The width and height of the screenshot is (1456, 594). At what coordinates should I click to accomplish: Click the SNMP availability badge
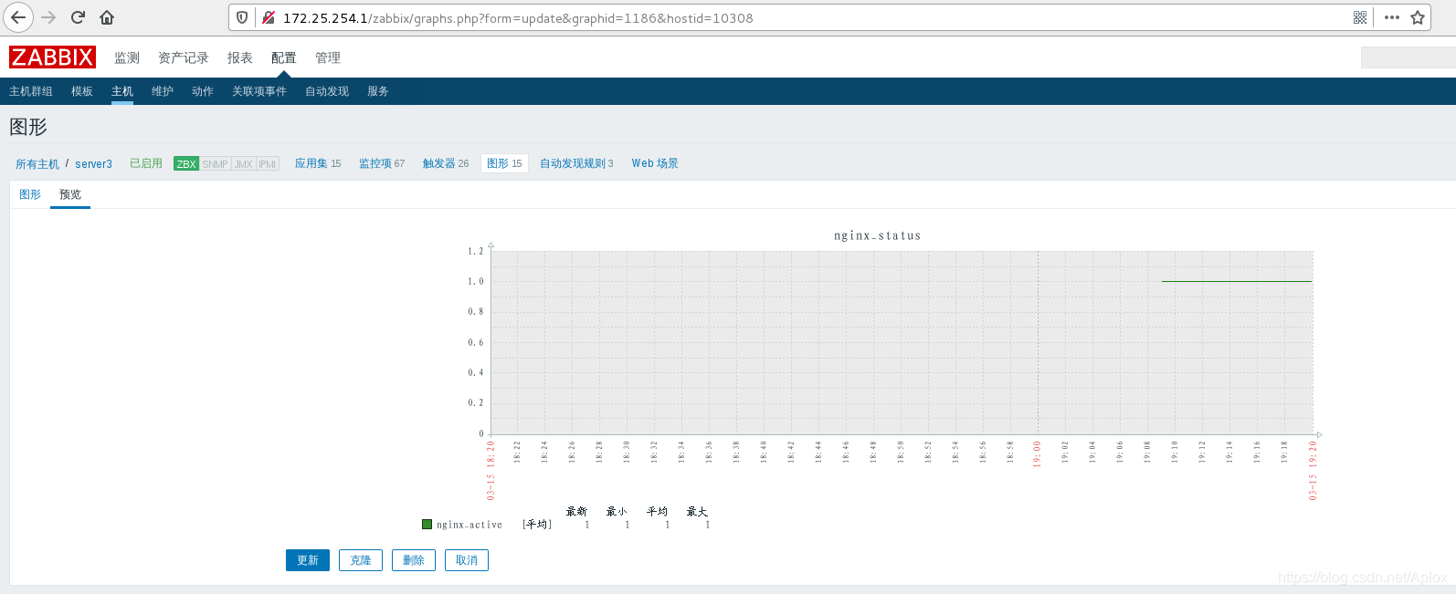[x=215, y=164]
